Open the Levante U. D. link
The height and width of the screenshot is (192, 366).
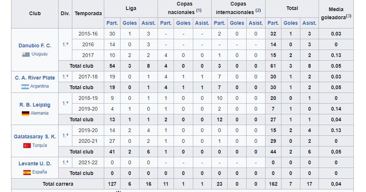click(35, 164)
